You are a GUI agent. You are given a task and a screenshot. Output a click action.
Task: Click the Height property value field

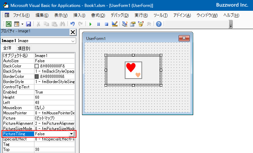[x=54, y=97]
